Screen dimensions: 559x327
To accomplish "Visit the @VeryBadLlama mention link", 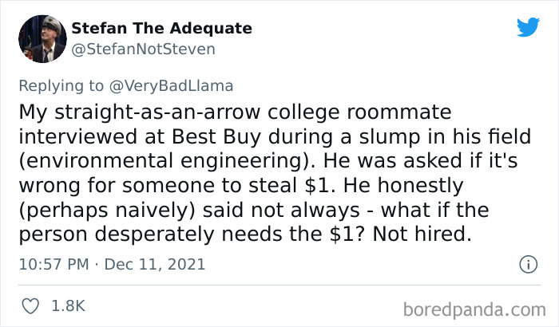I will point(171,86).
